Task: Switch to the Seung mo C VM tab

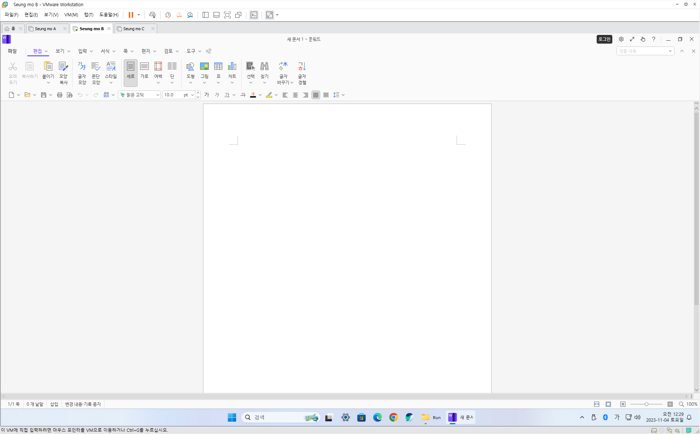Action: (134, 29)
